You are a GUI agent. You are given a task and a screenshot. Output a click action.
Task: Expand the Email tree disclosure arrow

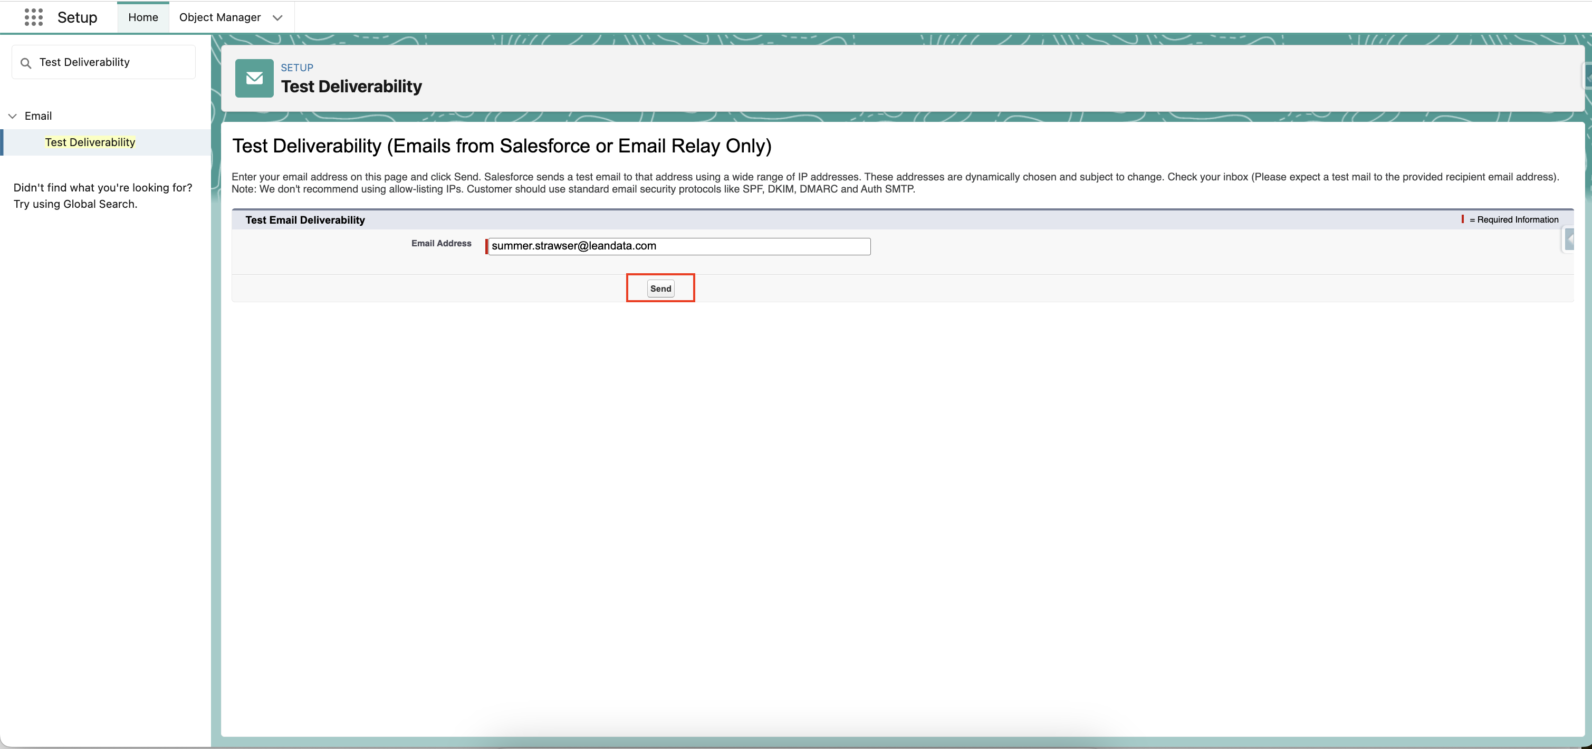pos(12,116)
